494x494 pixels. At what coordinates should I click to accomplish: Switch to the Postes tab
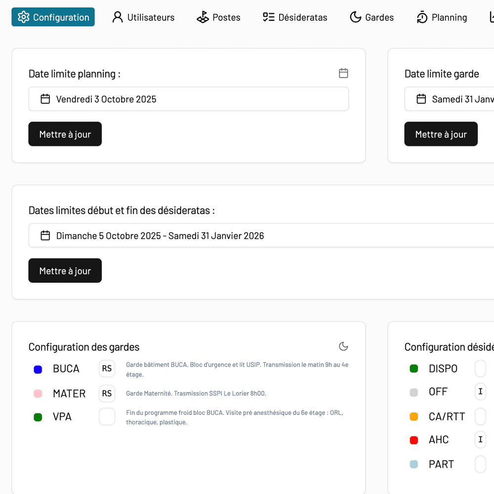pos(218,17)
